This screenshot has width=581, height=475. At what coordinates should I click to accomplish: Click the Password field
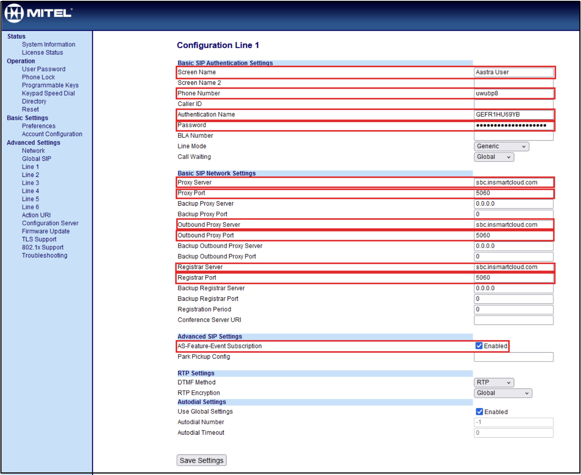513,125
